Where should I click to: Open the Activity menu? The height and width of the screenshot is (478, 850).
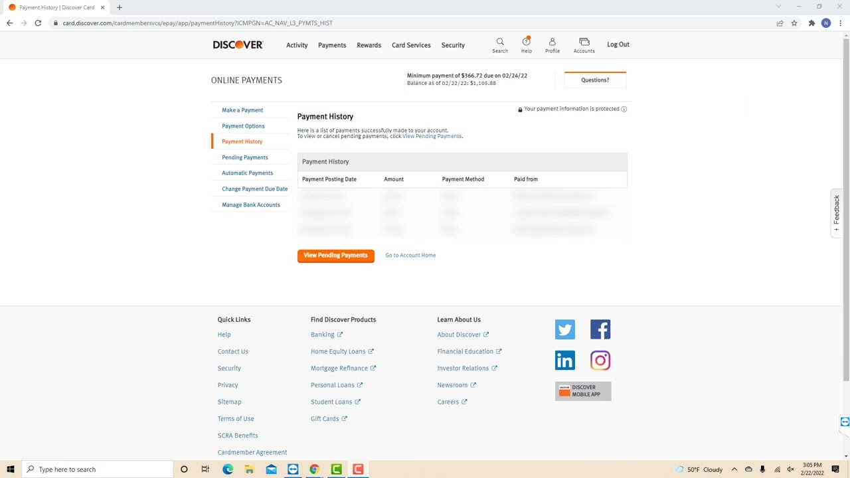tap(297, 45)
